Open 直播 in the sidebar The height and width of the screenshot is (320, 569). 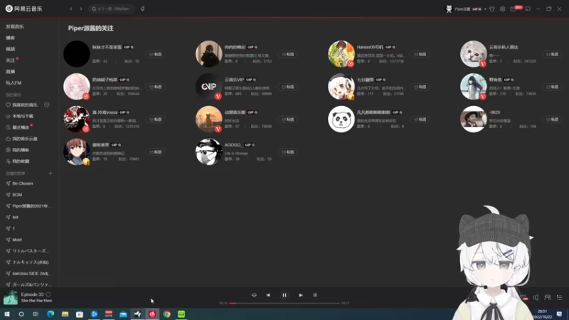(10, 72)
